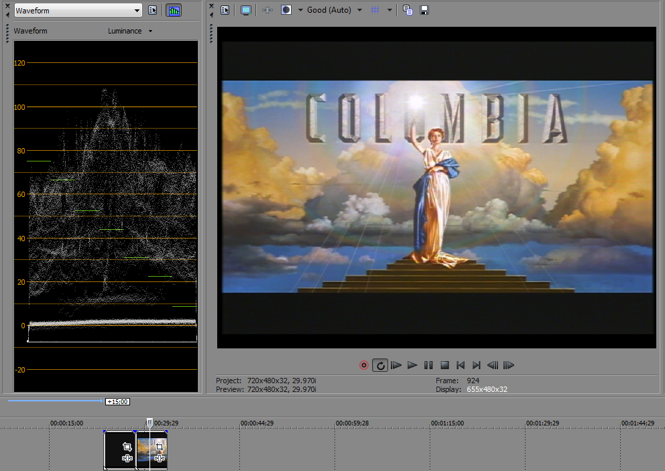665x471 pixels.
Task: Click Play From Start button
Action: [396, 365]
